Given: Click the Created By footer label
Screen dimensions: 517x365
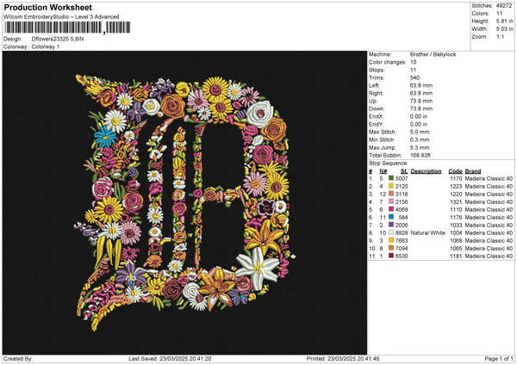Looking at the screenshot, I should click(18, 359).
